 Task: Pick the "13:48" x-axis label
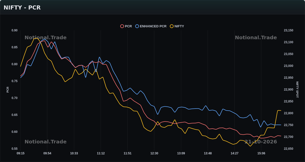point(208,153)
